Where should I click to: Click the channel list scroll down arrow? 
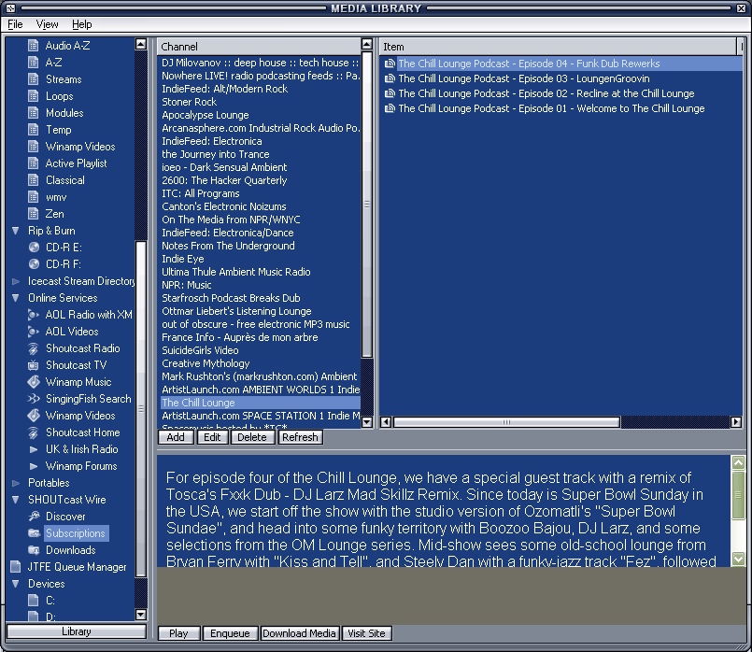coord(367,422)
